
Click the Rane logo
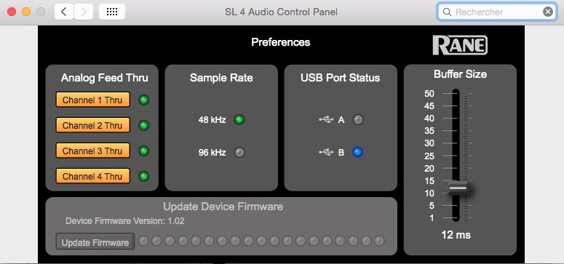tap(460, 45)
